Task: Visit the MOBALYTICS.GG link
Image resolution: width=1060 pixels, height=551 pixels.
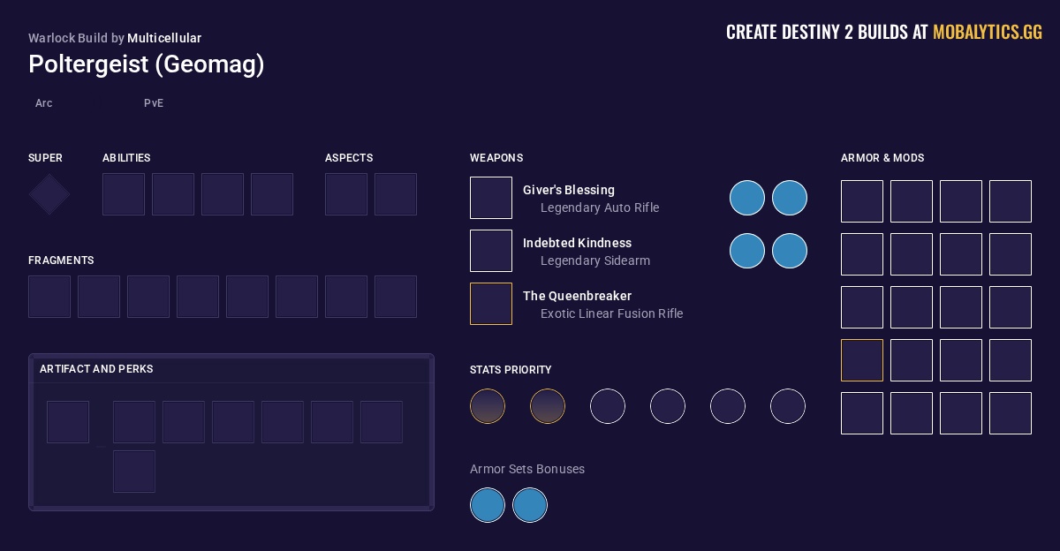Action: [x=988, y=33]
